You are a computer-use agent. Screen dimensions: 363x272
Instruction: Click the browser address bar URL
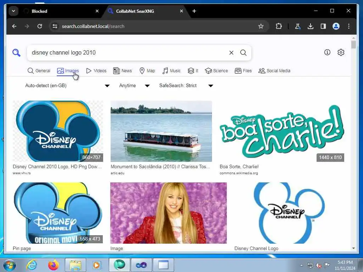(x=93, y=26)
